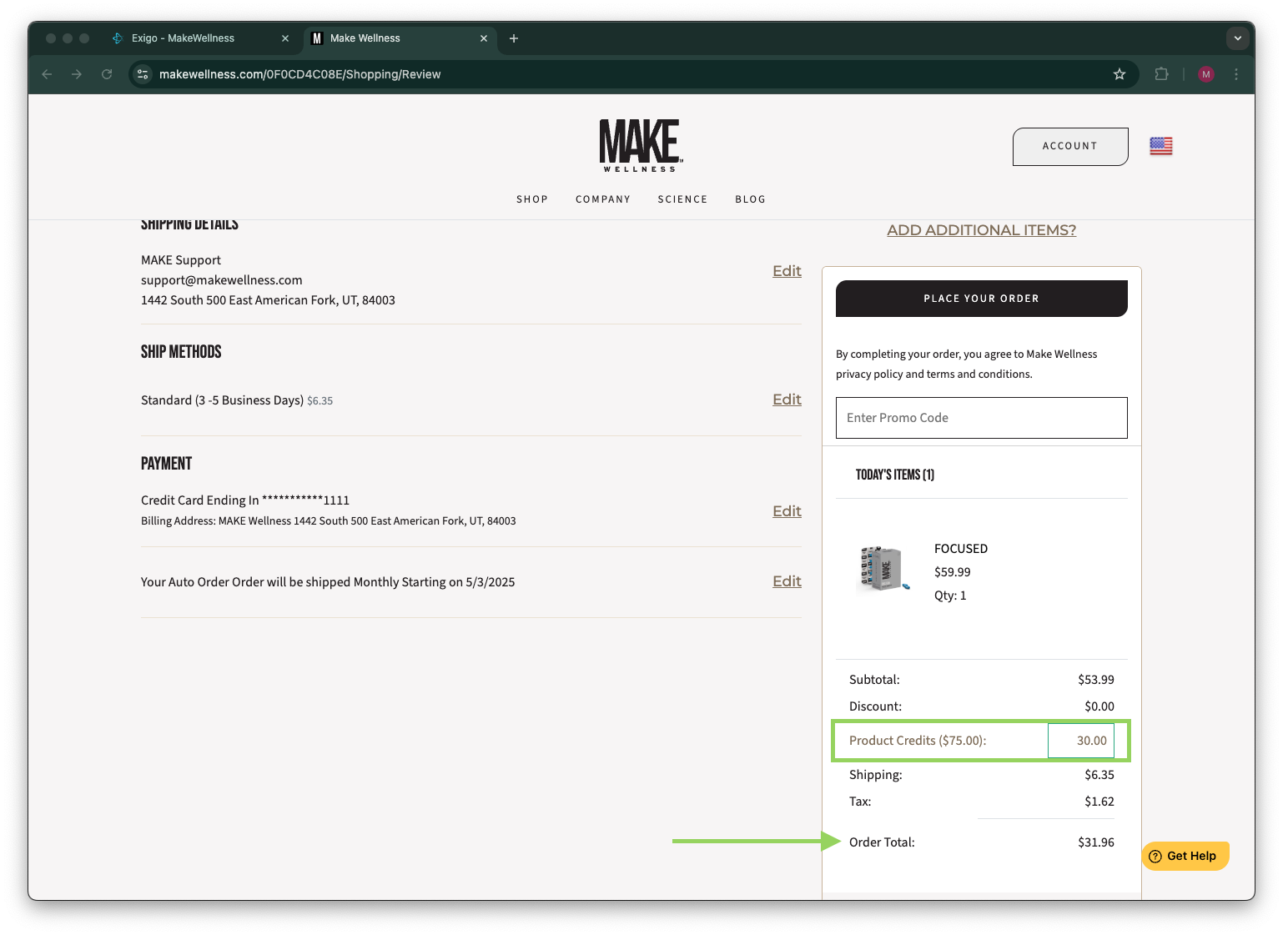Click the Shipping $6.35 value

(1099, 775)
